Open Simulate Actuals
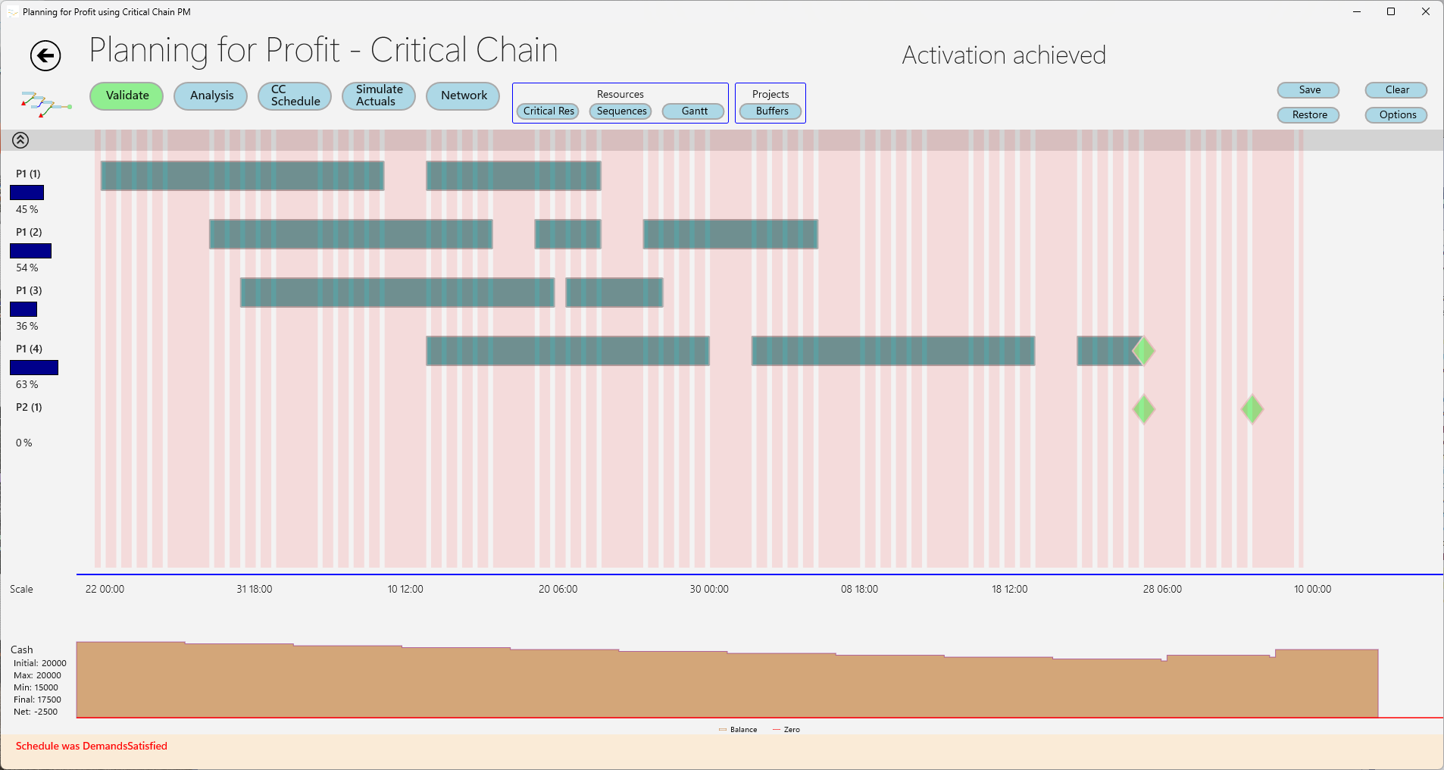 click(379, 95)
